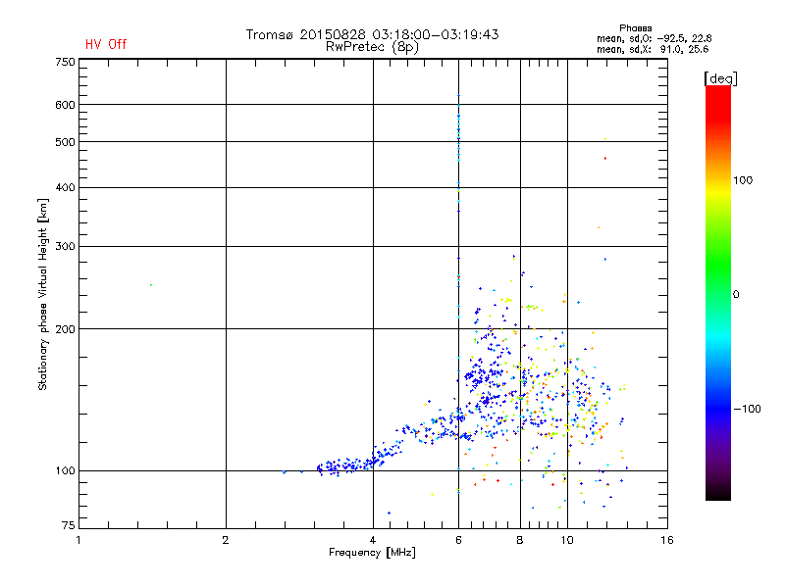Click the y-axis tick label '75'

click(x=69, y=525)
